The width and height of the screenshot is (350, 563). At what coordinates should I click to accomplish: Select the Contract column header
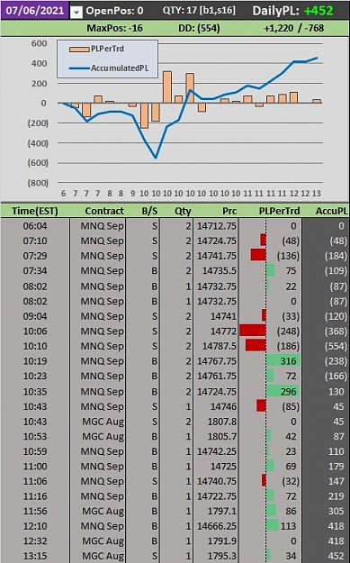[x=104, y=211]
